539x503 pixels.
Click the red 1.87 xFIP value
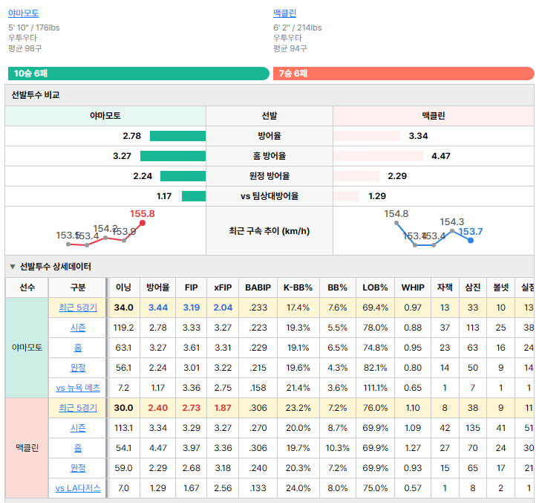tap(223, 408)
